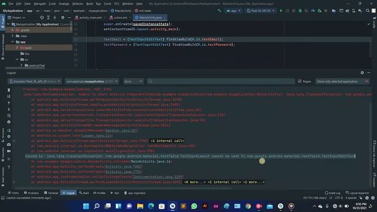The image size is (377, 212).
Task: Expand the build folder in project tree
Action: [17, 48]
